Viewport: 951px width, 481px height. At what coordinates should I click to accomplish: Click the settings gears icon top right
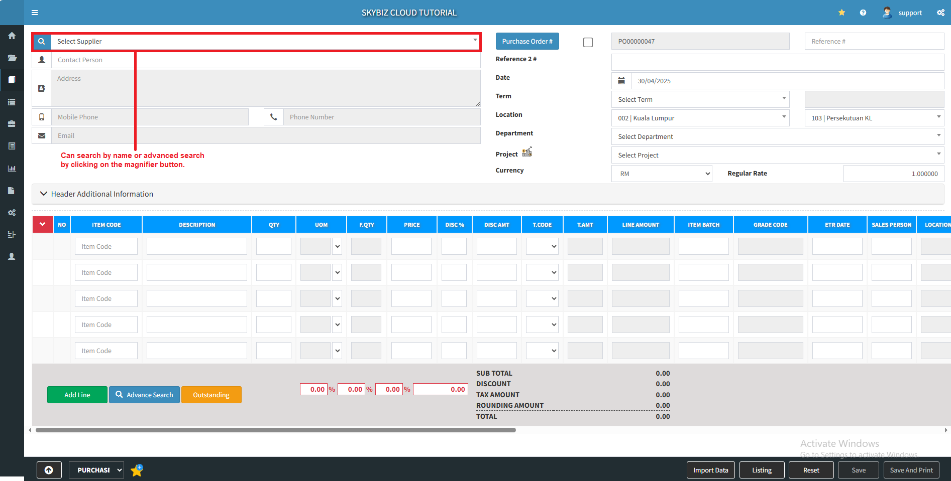tap(940, 13)
